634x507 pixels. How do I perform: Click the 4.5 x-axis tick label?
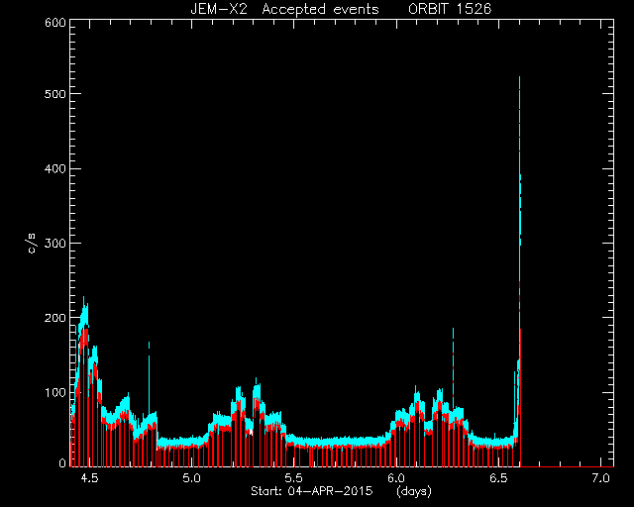(x=89, y=478)
